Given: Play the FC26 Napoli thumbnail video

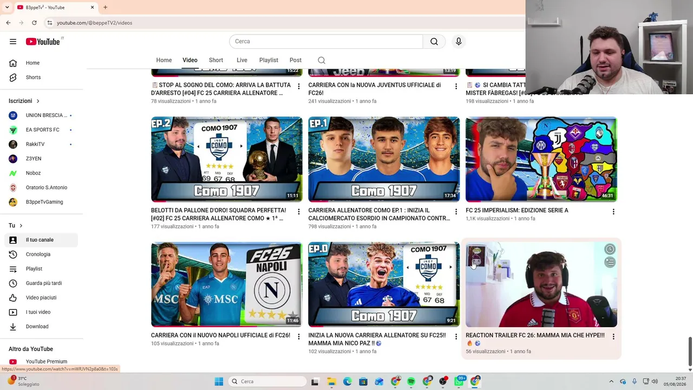Looking at the screenshot, I should point(227,284).
